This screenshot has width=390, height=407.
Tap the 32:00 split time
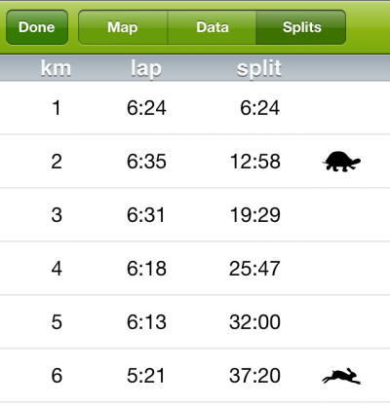(254, 322)
